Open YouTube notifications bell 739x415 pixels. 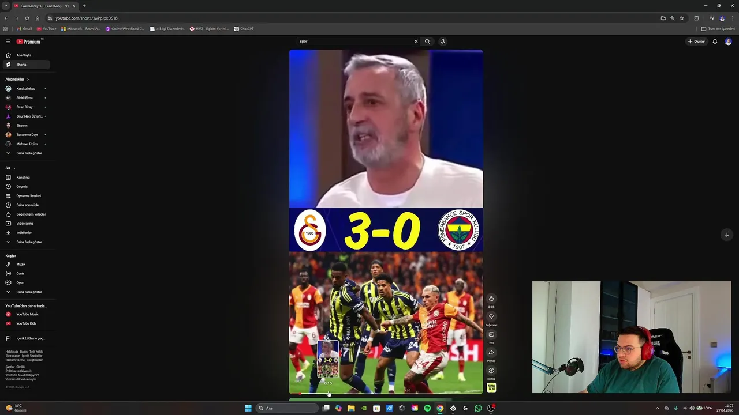[715, 41]
